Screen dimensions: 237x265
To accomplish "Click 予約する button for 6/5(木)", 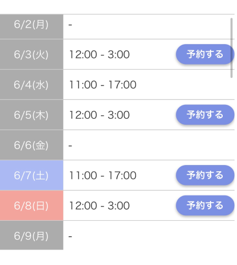I will 205,115.
